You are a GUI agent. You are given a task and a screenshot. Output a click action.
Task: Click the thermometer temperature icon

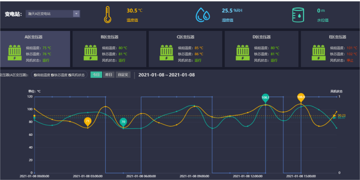(108, 15)
